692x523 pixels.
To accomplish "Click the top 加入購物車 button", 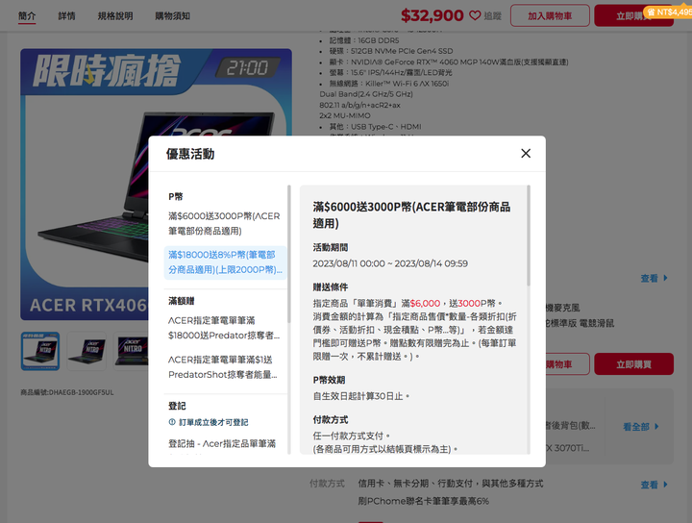I will pyautogui.click(x=550, y=16).
